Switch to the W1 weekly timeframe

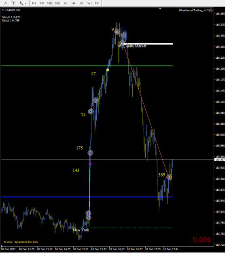tap(89, 3)
